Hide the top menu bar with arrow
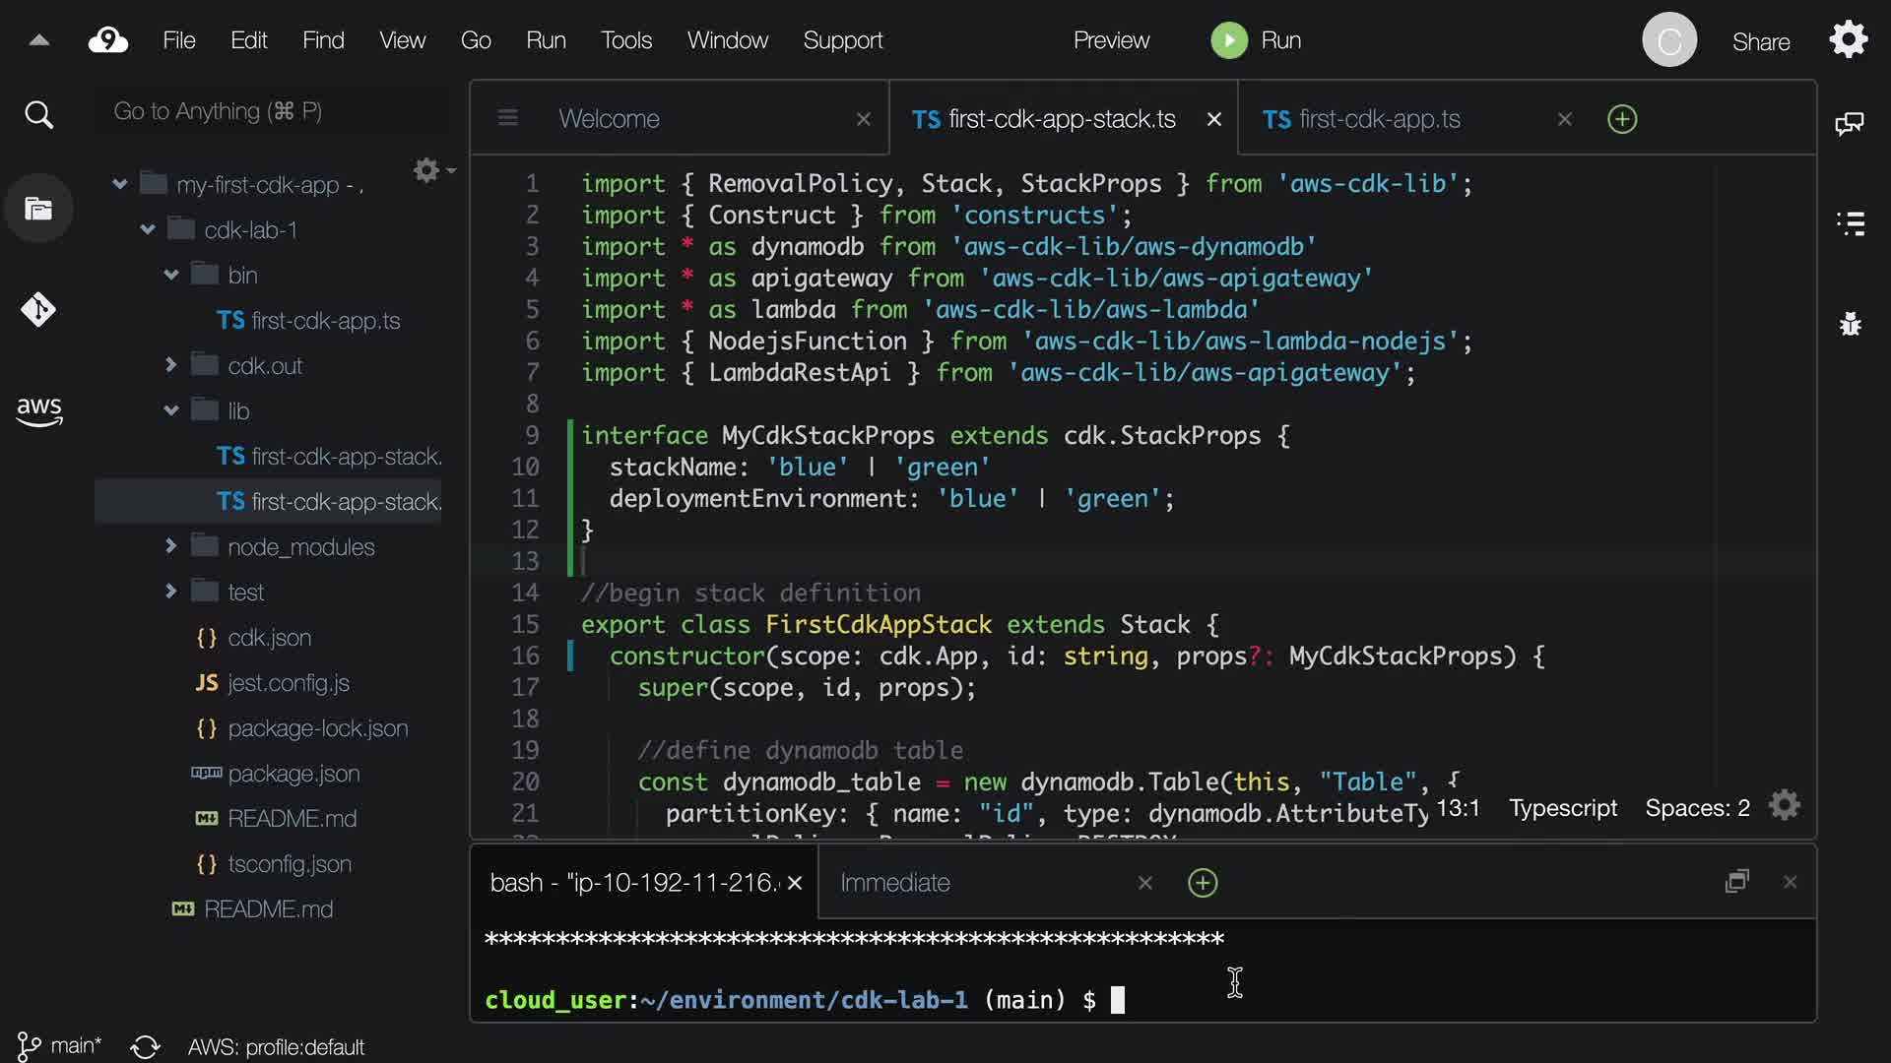1891x1063 pixels. (38, 40)
